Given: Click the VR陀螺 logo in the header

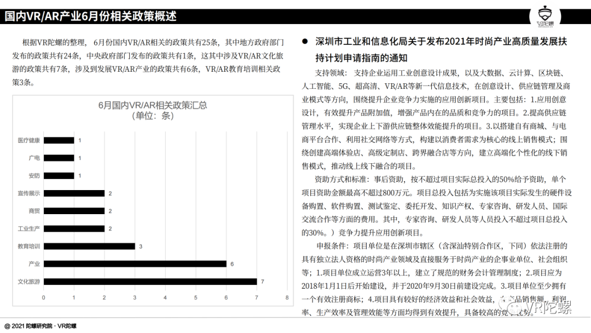Looking at the screenshot, I should coord(545,16).
